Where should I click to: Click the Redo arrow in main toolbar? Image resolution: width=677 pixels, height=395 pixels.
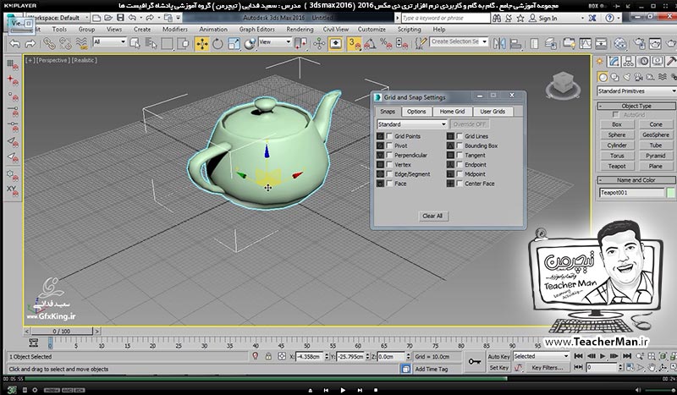(x=30, y=44)
